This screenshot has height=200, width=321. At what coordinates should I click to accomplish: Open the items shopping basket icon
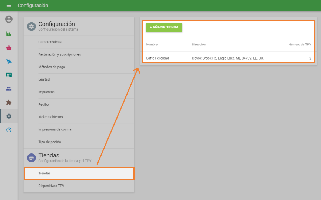point(9,48)
